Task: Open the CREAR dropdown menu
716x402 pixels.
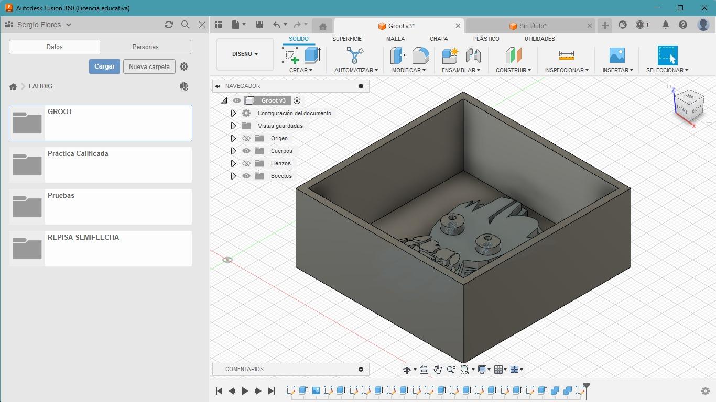Action: [x=300, y=70]
